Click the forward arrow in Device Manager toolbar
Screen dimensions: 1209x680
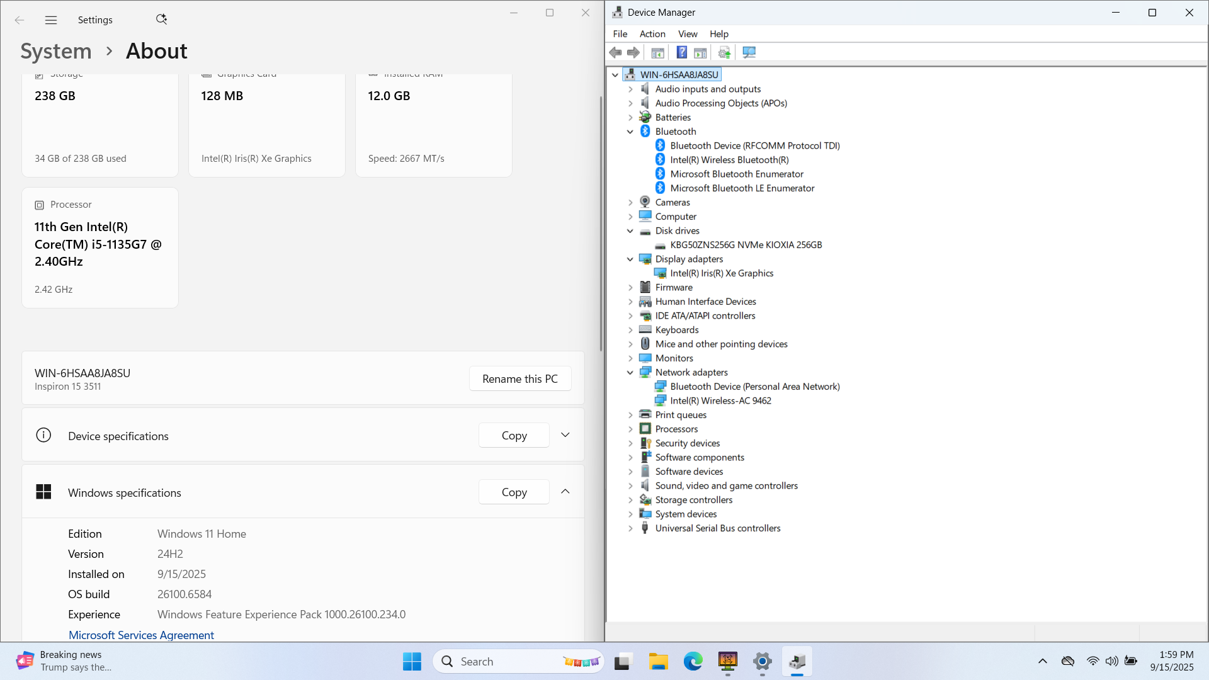633,53
